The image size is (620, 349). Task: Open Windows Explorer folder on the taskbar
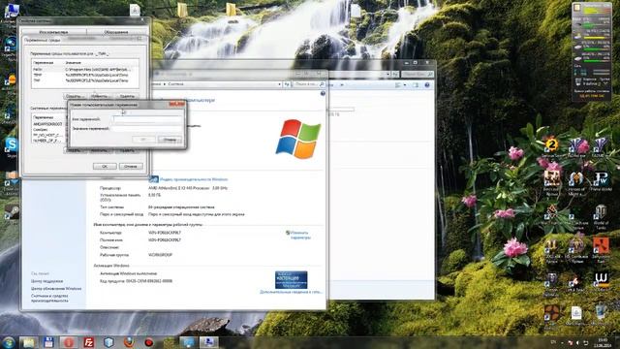click(28, 342)
